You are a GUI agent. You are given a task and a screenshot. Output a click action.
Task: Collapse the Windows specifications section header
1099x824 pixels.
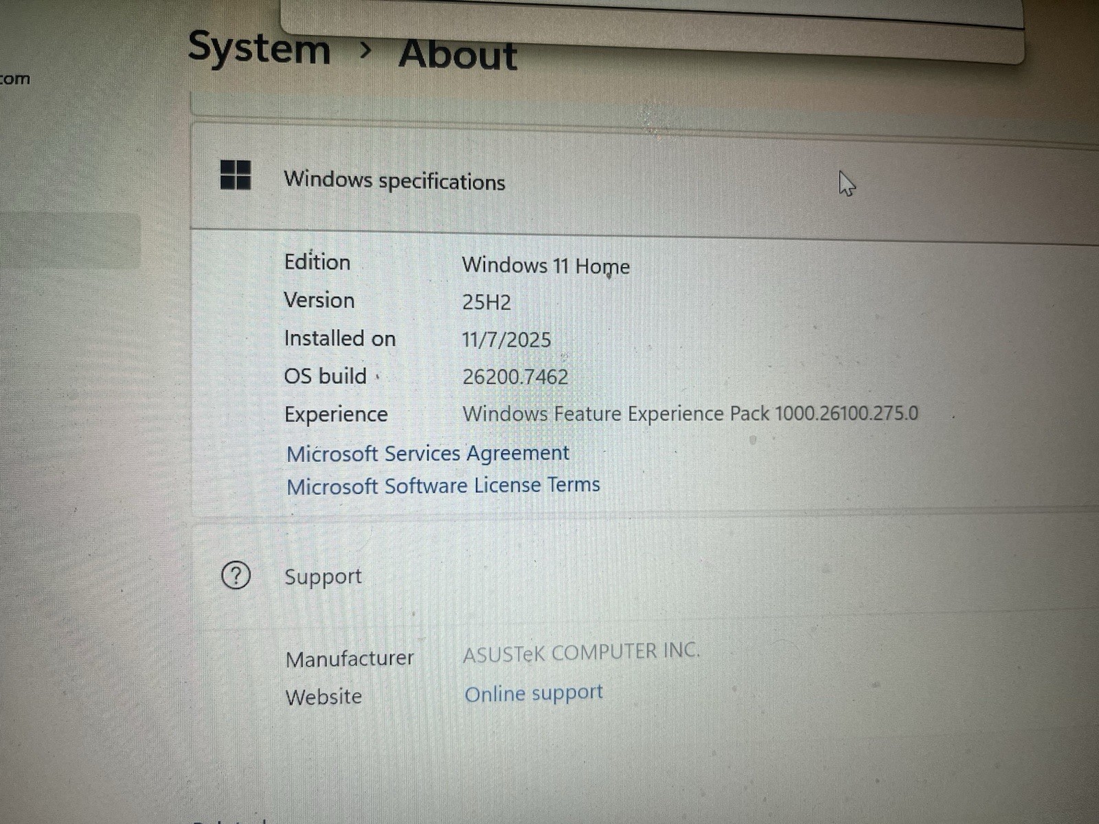tap(644, 183)
